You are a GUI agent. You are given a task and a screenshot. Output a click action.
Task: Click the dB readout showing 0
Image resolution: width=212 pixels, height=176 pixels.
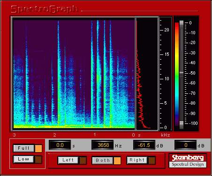coord(186,145)
